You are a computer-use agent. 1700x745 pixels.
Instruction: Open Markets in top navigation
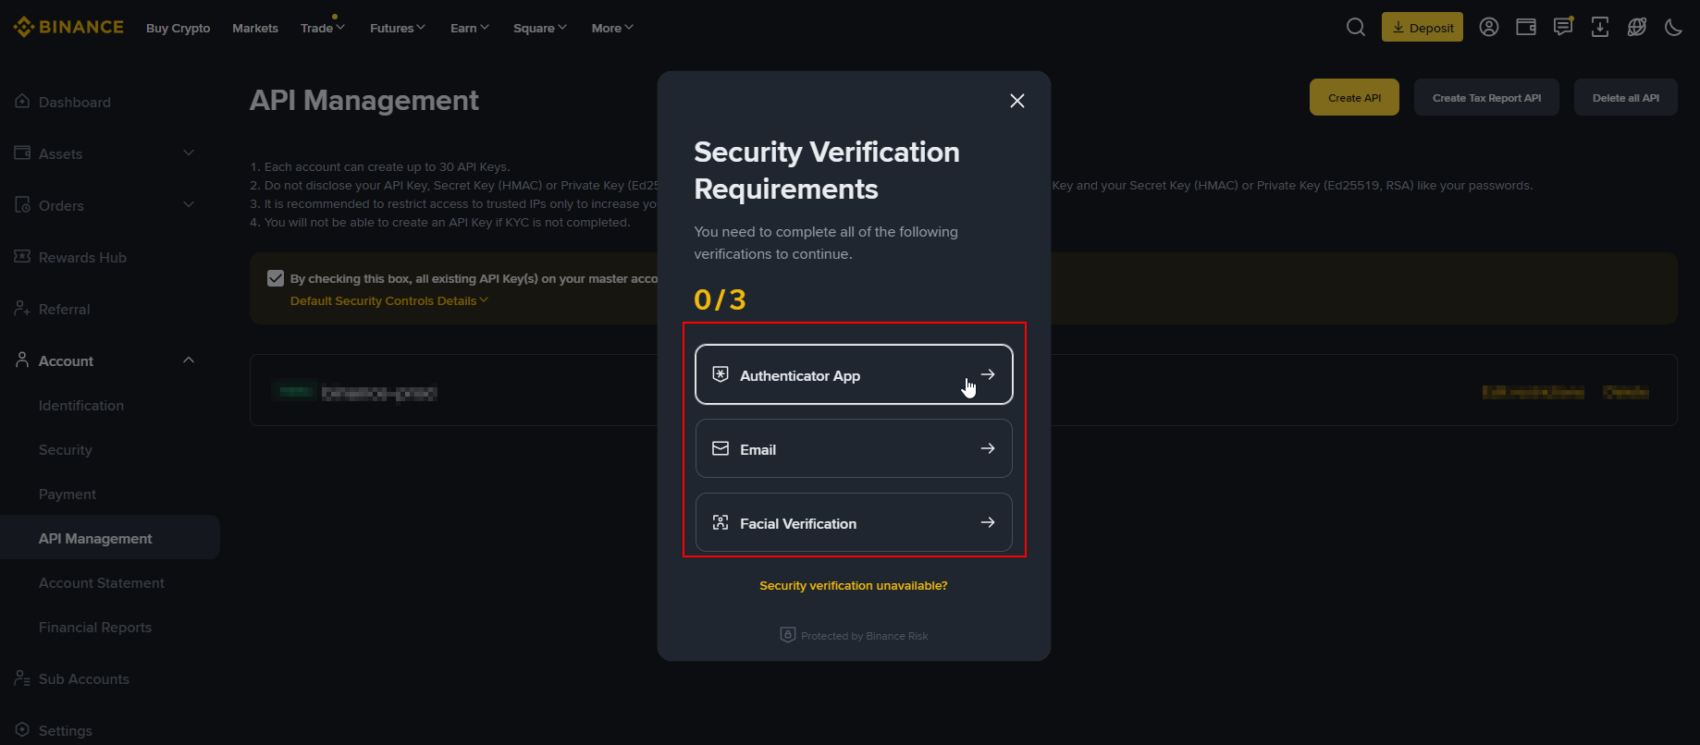coord(255,28)
